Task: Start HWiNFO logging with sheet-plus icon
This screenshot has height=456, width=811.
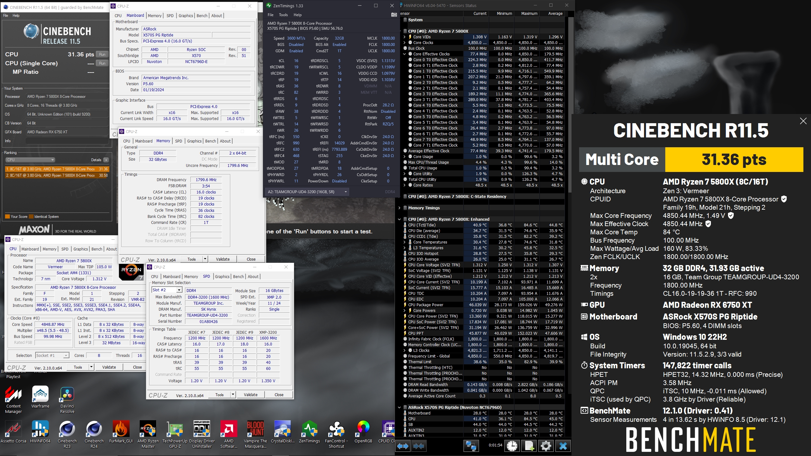Action: pos(529,446)
